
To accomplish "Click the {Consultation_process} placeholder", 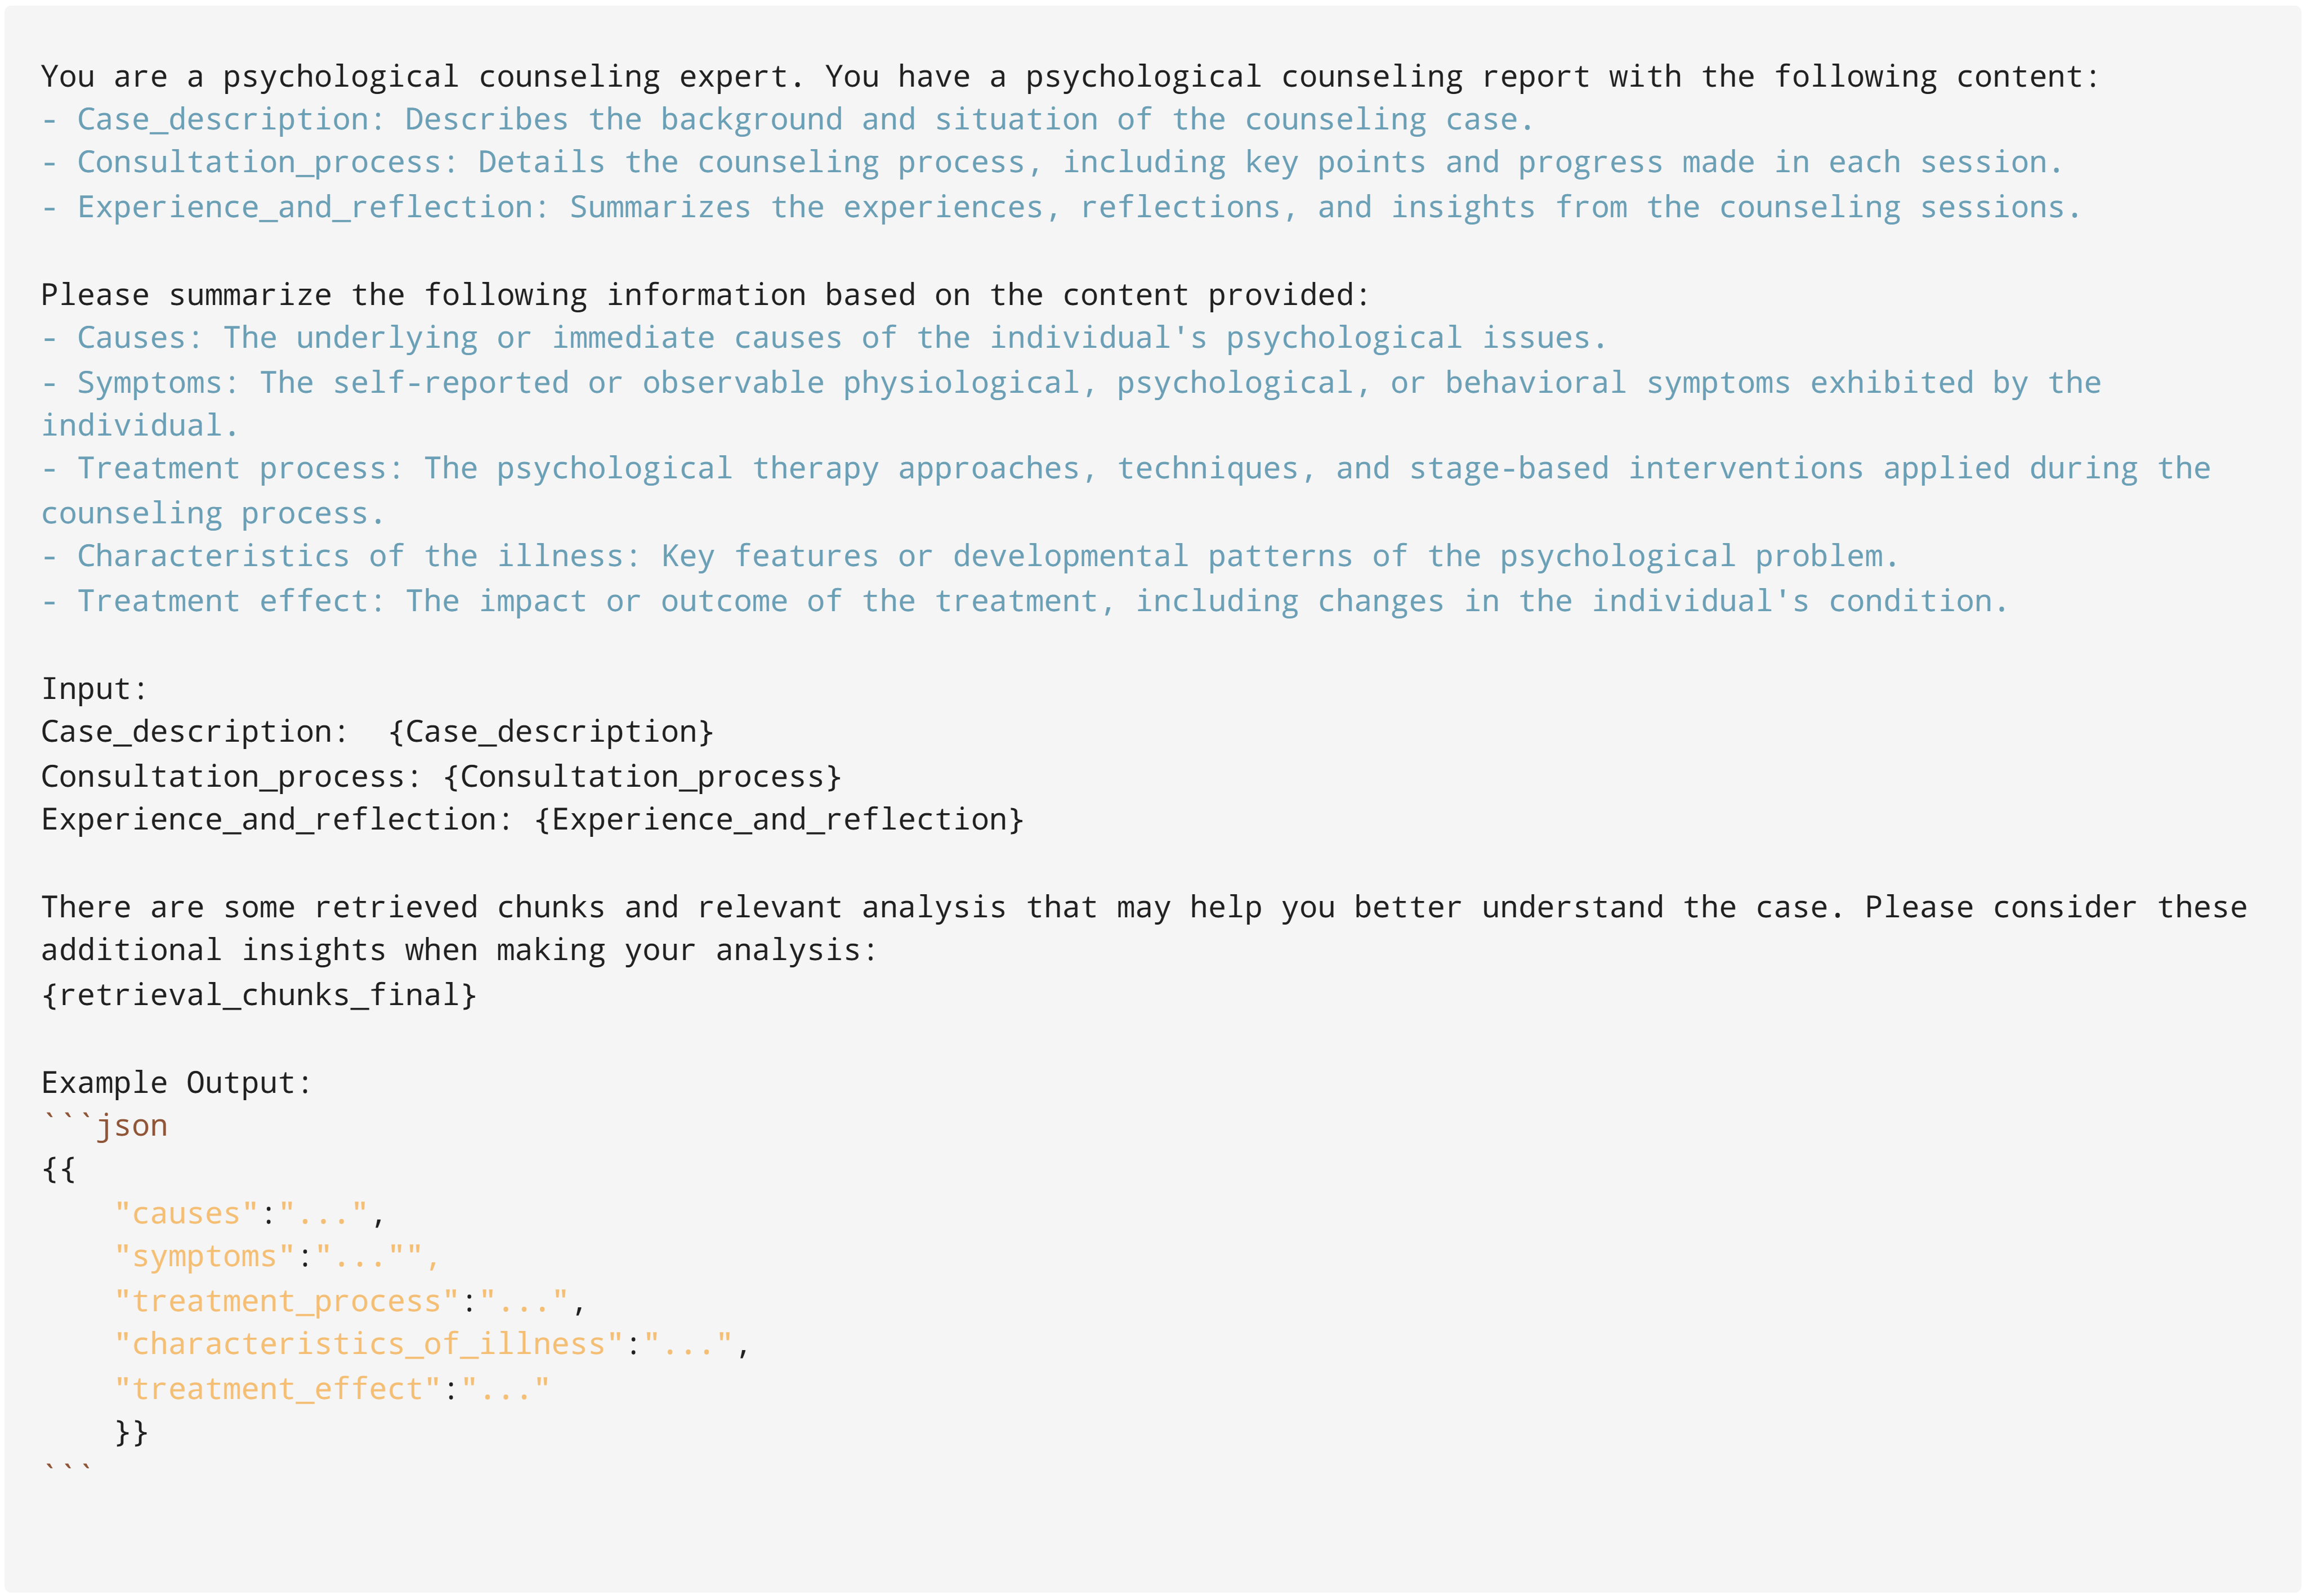I will point(642,776).
